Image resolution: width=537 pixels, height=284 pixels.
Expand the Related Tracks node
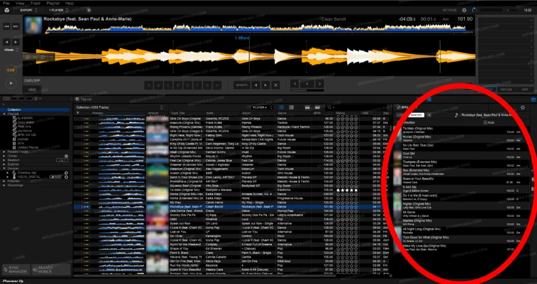coord(4,152)
